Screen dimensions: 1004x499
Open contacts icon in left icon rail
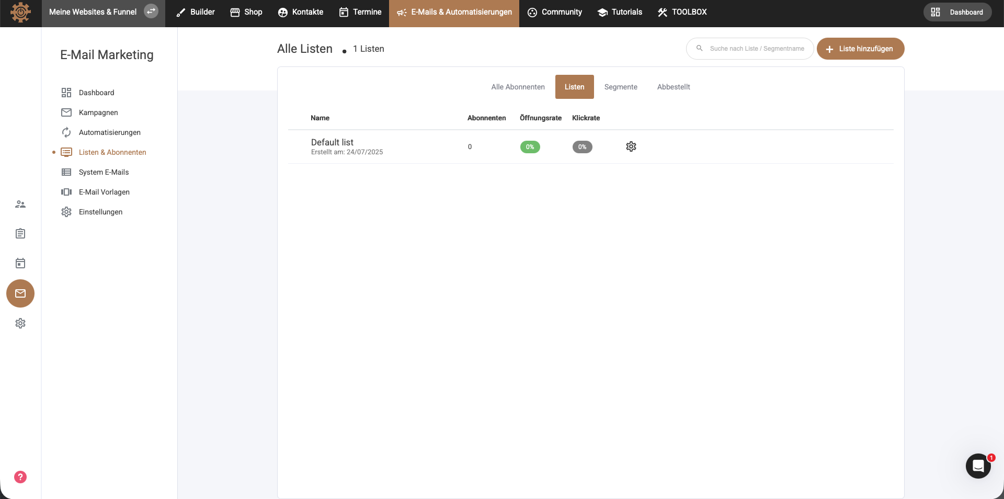20,204
